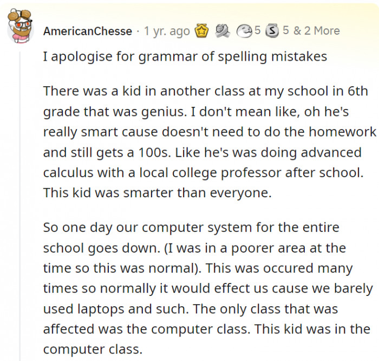Click the sentence 'This kid was smarter than everyone.'
Screen dimensions: 379x361
[x=158, y=193]
